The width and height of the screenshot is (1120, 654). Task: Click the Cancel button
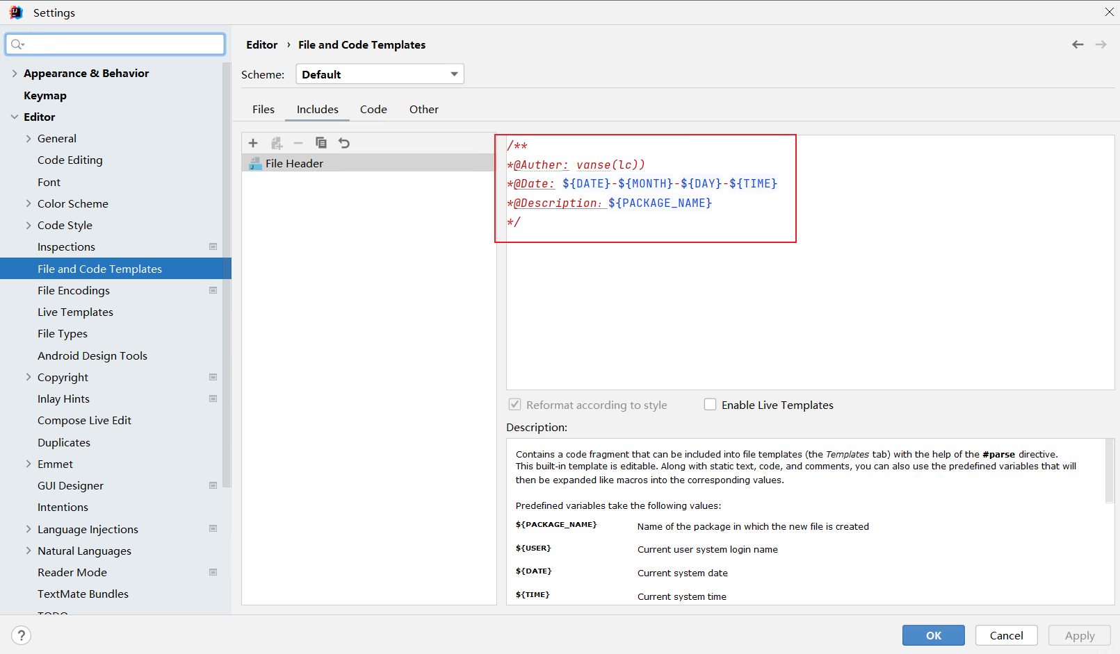pyautogui.click(x=1006, y=635)
